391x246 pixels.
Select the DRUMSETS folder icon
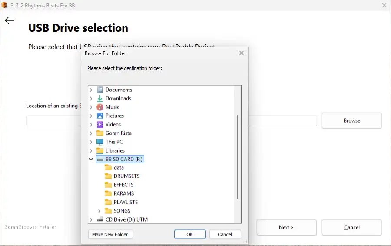[x=108, y=176]
